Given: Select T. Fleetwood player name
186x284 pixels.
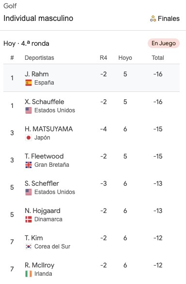Looking at the screenshot, I should [x=44, y=156].
